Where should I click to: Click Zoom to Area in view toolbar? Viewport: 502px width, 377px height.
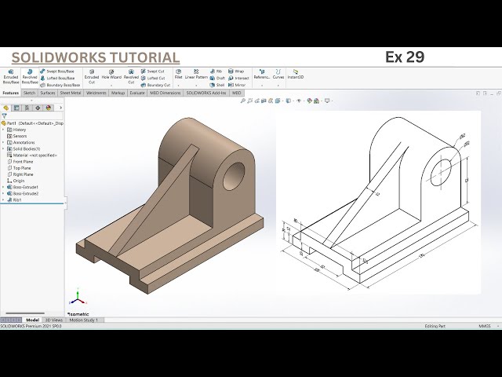(250, 101)
